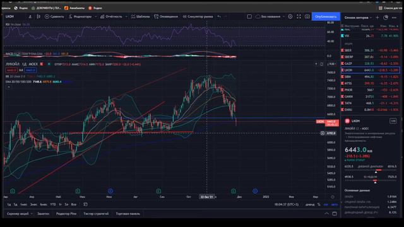Select the SIBN row in watchlist

pos(371,77)
